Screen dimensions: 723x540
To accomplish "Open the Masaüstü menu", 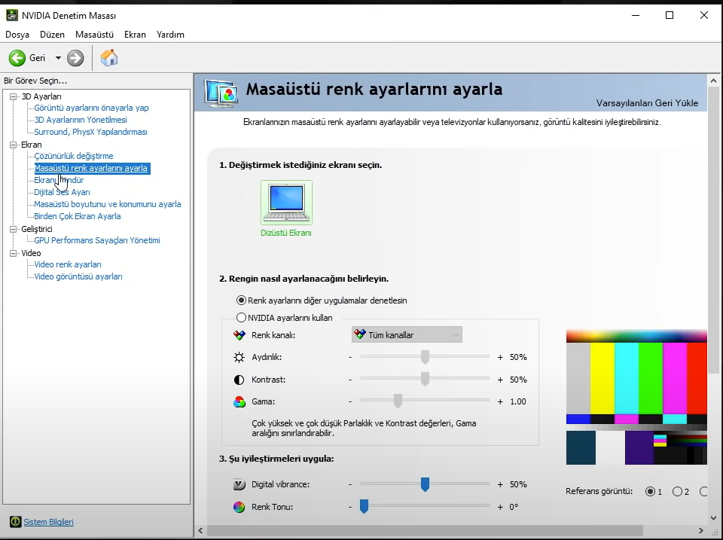I will point(94,35).
